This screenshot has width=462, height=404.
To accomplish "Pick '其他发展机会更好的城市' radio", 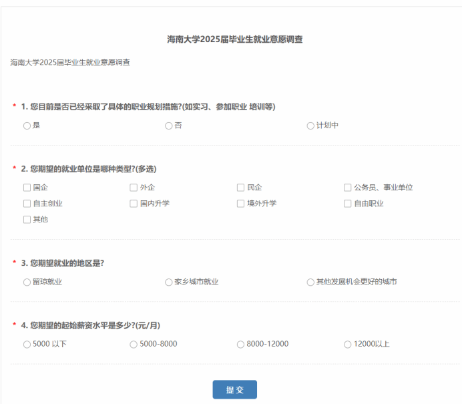I will (310, 282).
